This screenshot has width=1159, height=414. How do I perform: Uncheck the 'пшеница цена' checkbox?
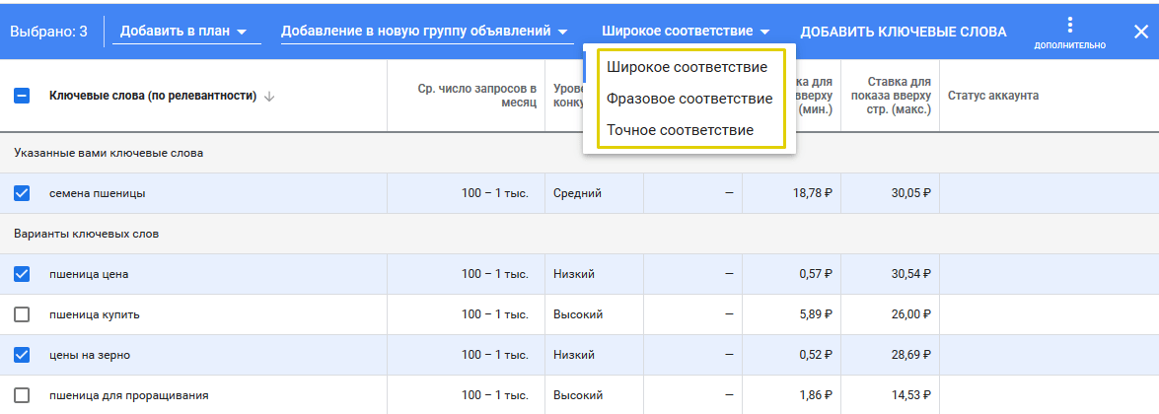pyautogui.click(x=22, y=274)
